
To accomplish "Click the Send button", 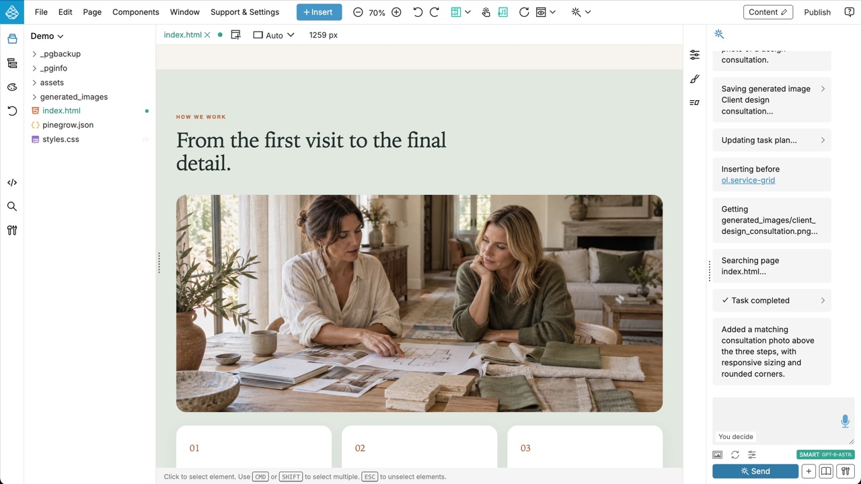I will click(755, 471).
